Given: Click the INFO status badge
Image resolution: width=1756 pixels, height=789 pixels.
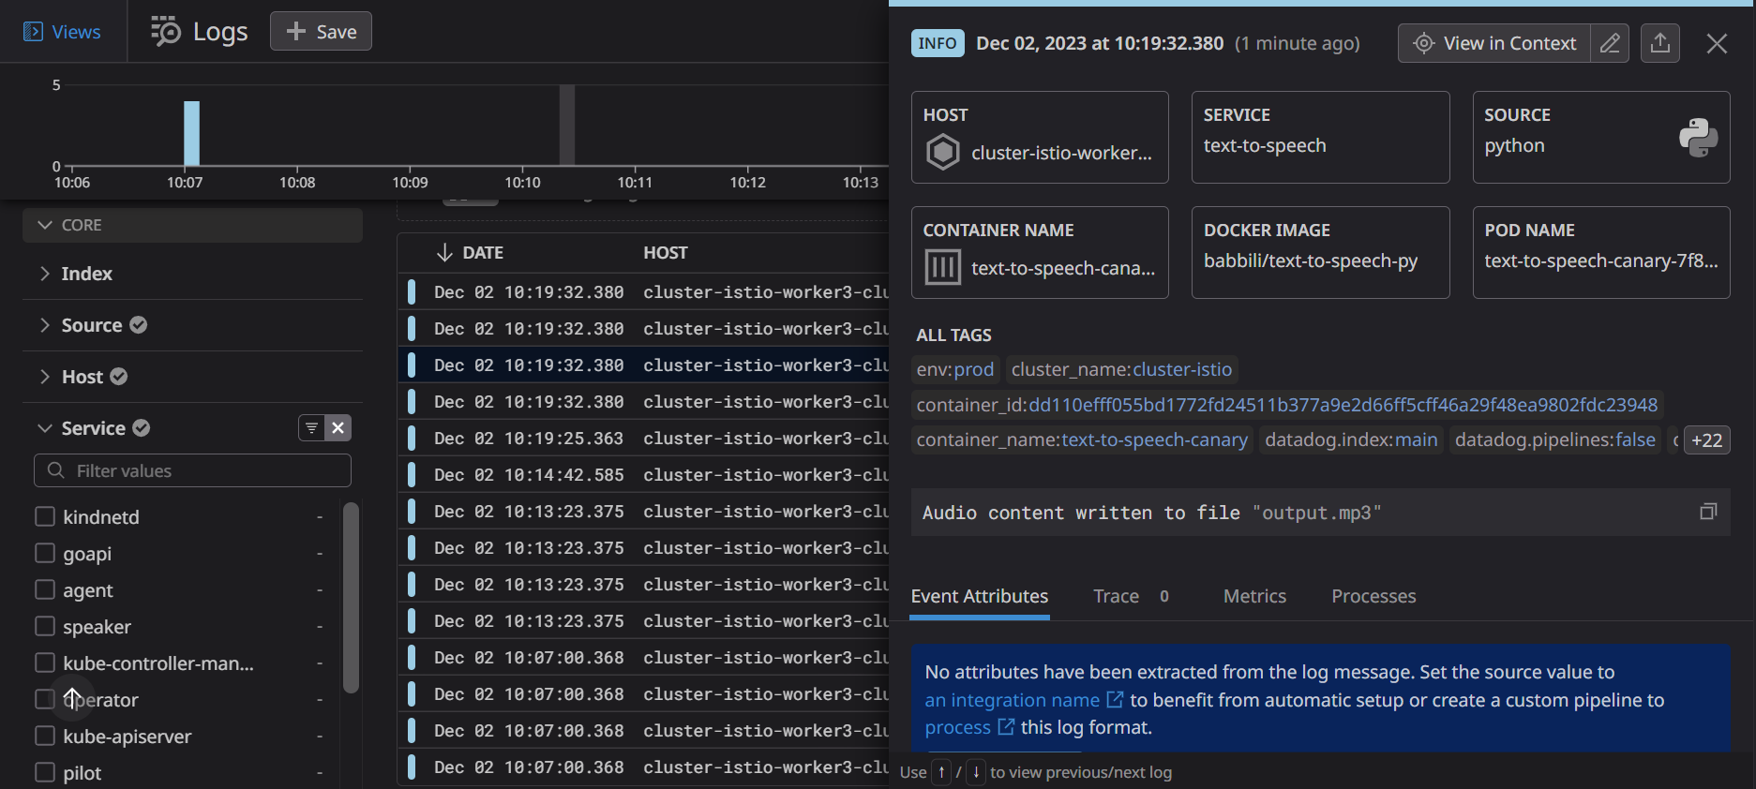Looking at the screenshot, I should pos(938,43).
